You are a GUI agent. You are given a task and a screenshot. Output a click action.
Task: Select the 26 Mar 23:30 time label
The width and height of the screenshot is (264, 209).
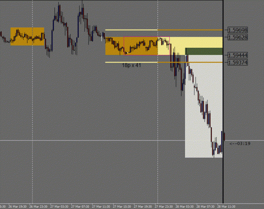point(38,206)
